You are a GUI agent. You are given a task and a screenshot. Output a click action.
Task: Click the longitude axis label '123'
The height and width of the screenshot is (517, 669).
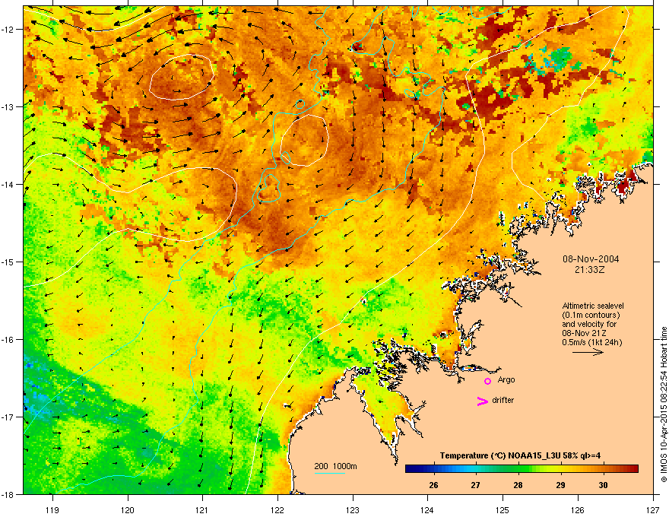(353, 509)
